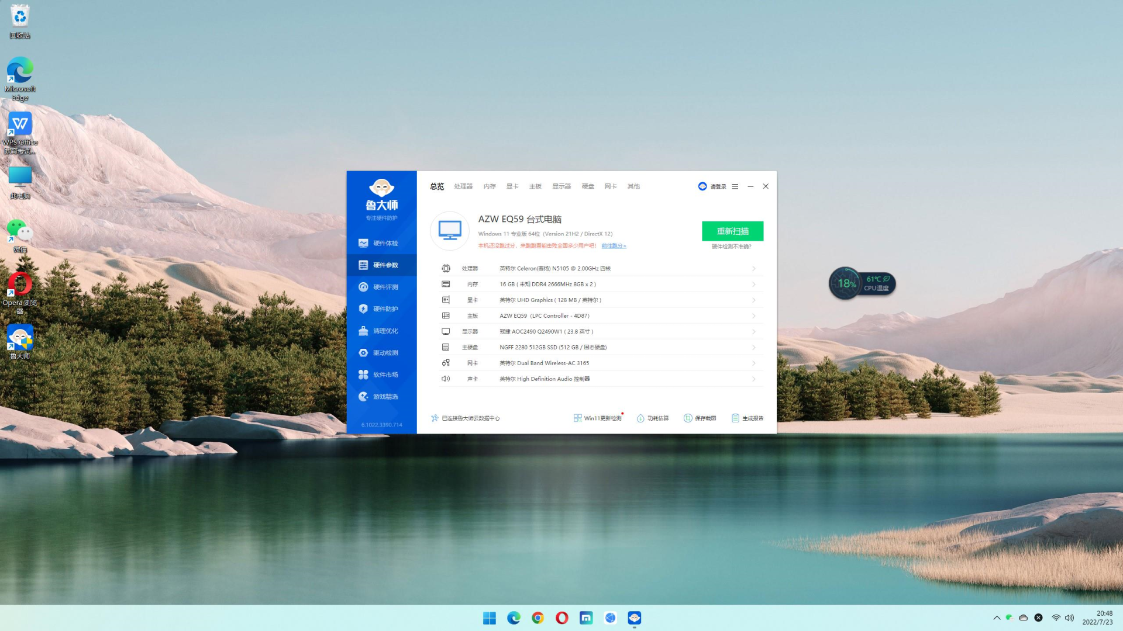Switch to the 硬盘 tab
This screenshot has width=1123, height=631.
(588, 186)
